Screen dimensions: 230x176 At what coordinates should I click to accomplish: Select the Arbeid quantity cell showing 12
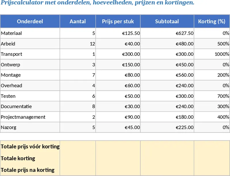[x=78, y=44]
